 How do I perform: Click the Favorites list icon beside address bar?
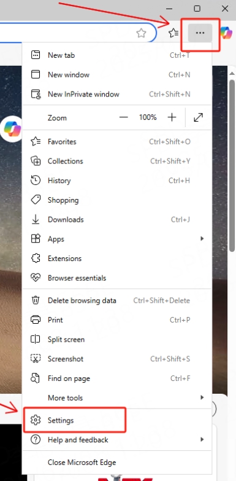point(173,33)
